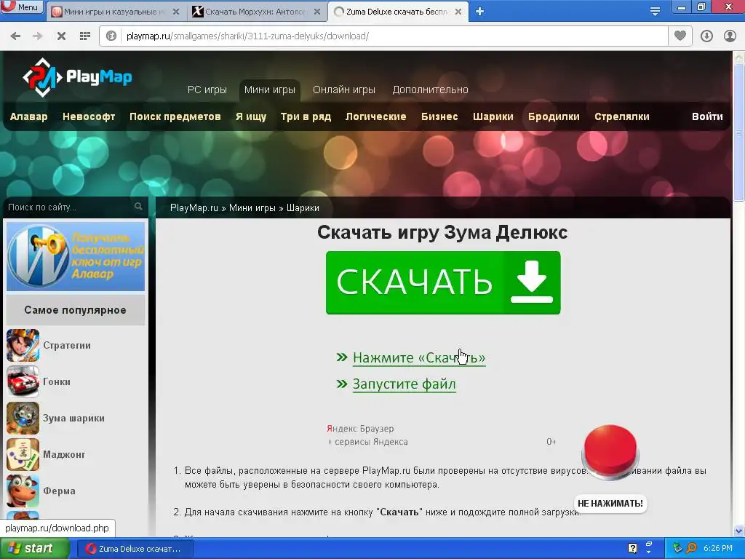Screen dimensions: 745x559
Task: Click the site search magnifier icon
Action: point(138,206)
